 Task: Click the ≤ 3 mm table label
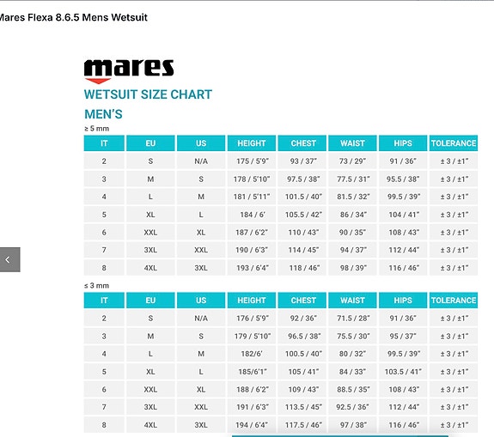coord(97,286)
